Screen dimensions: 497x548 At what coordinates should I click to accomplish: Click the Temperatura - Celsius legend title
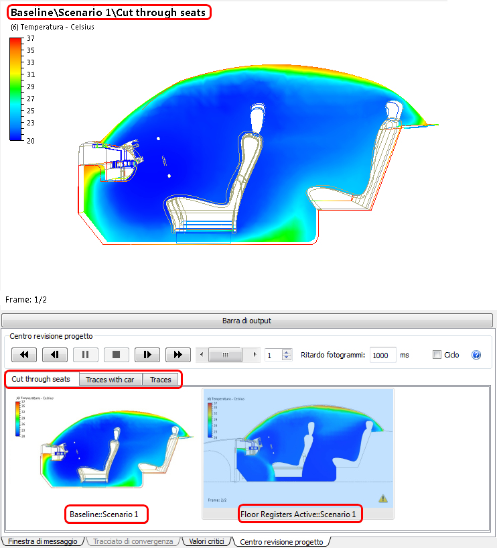[52, 27]
